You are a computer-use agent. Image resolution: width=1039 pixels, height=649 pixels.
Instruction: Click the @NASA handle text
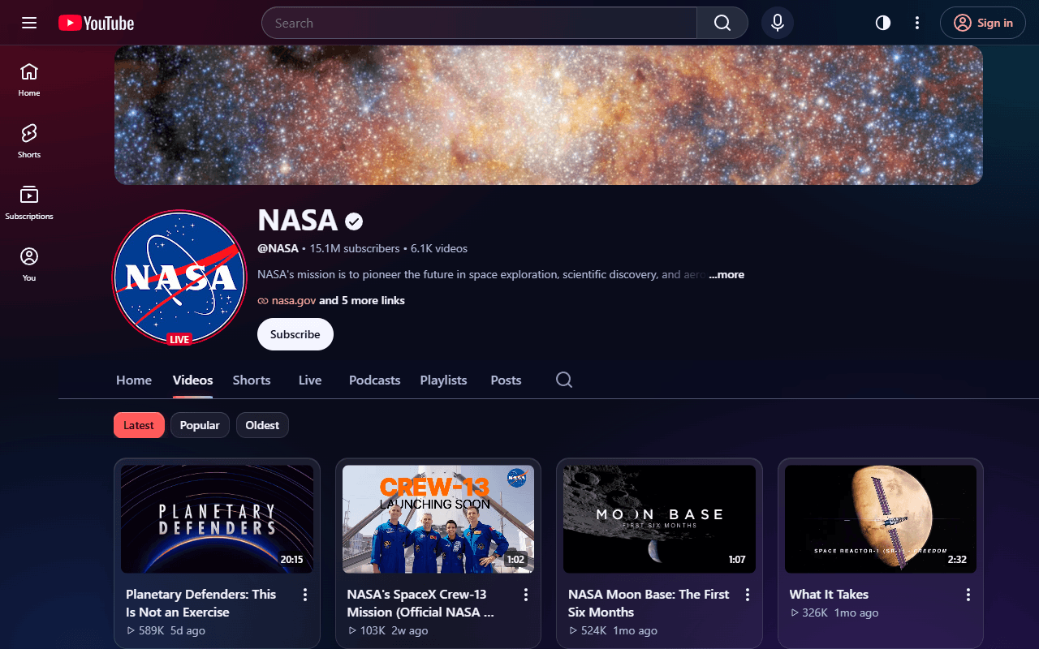pos(278,248)
